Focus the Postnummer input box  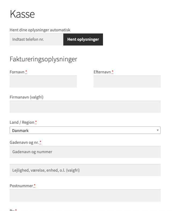point(85,195)
